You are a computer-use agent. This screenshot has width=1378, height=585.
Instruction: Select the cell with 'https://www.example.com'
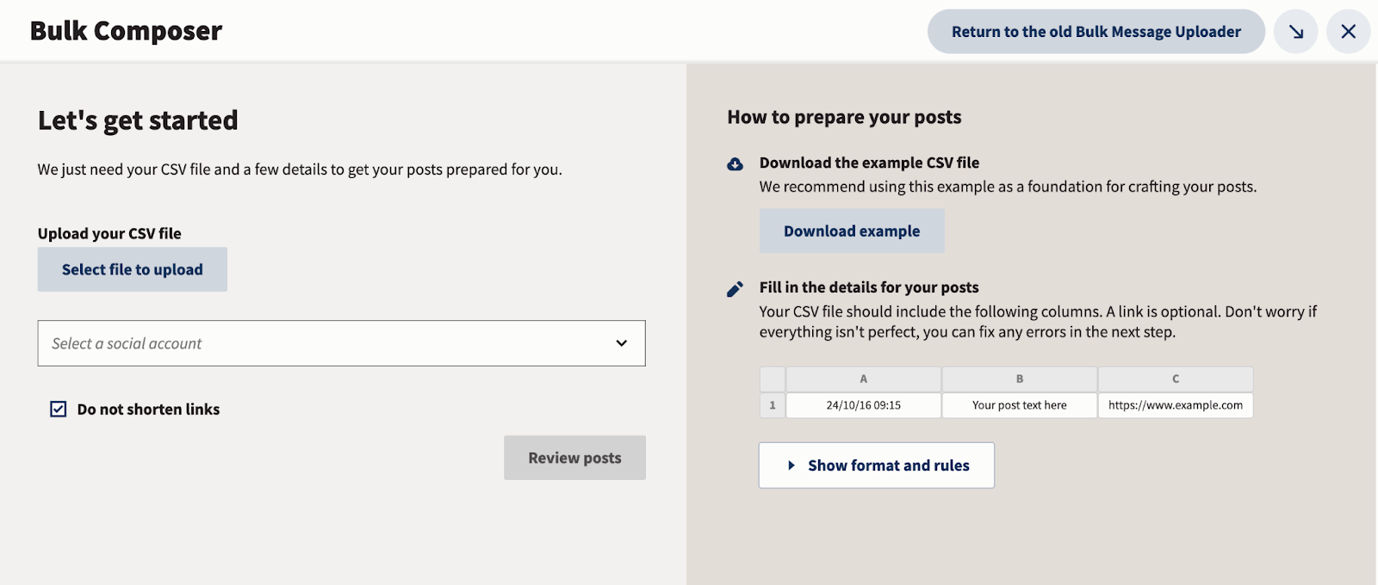1175,404
